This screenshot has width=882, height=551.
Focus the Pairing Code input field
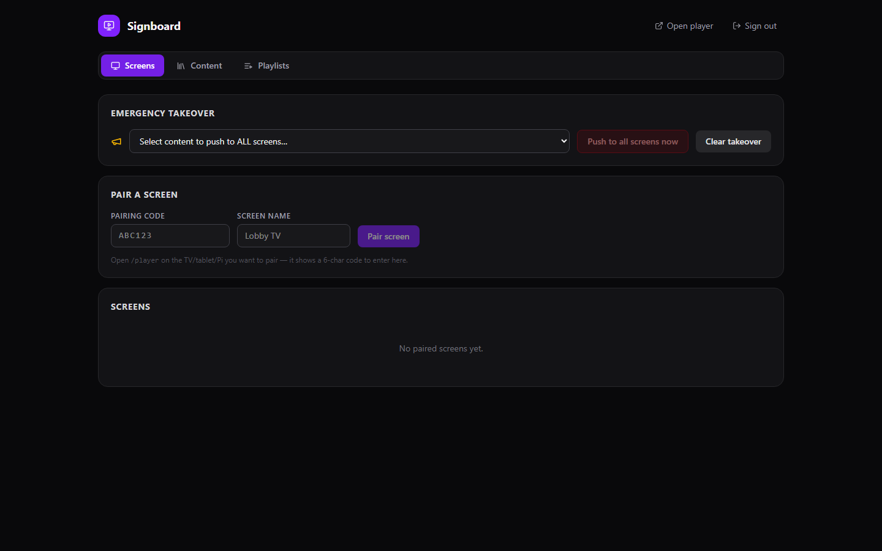[x=170, y=236]
